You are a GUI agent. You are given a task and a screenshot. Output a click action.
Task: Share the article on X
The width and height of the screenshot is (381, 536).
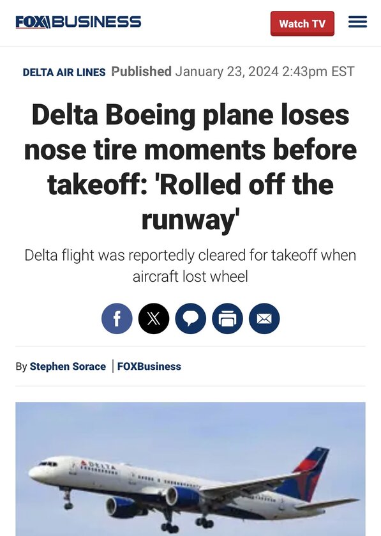point(154,319)
